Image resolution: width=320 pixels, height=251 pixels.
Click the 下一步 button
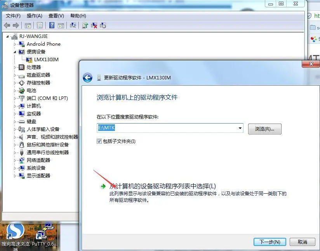point(270,242)
